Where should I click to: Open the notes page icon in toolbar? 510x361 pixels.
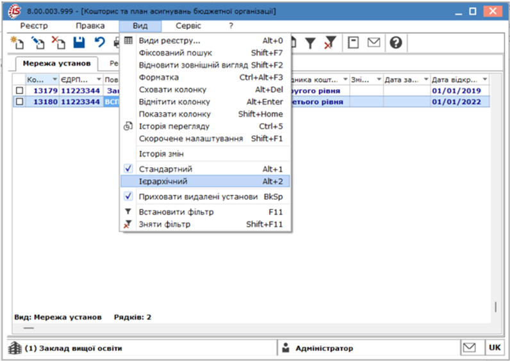coord(353,43)
